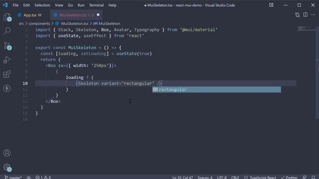Click the TypeScript React language mode
The image size is (319, 179).
260,177
